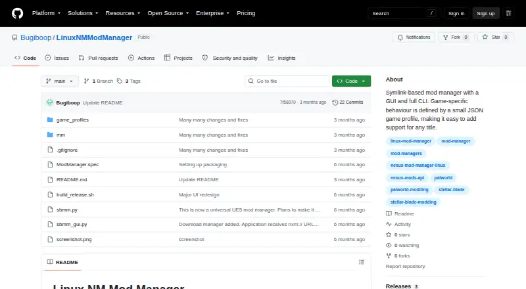Viewport: 526px width, 289px height.
Task: Click the book icon beside Readme link
Action: pos(389,213)
